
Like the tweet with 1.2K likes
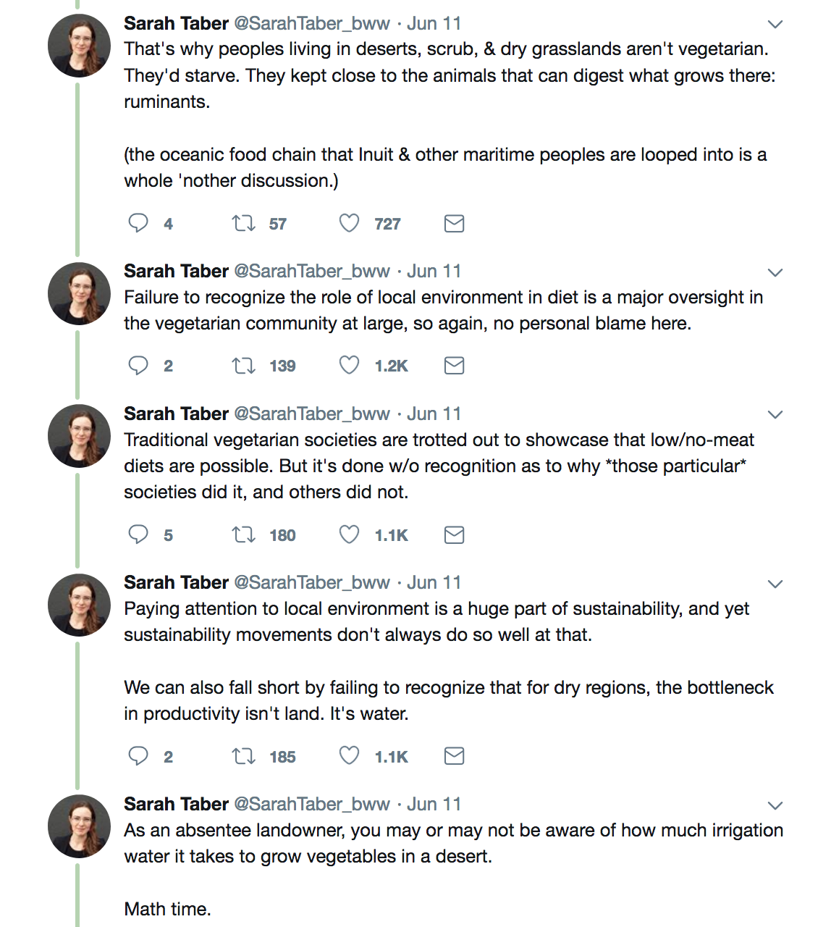click(350, 365)
